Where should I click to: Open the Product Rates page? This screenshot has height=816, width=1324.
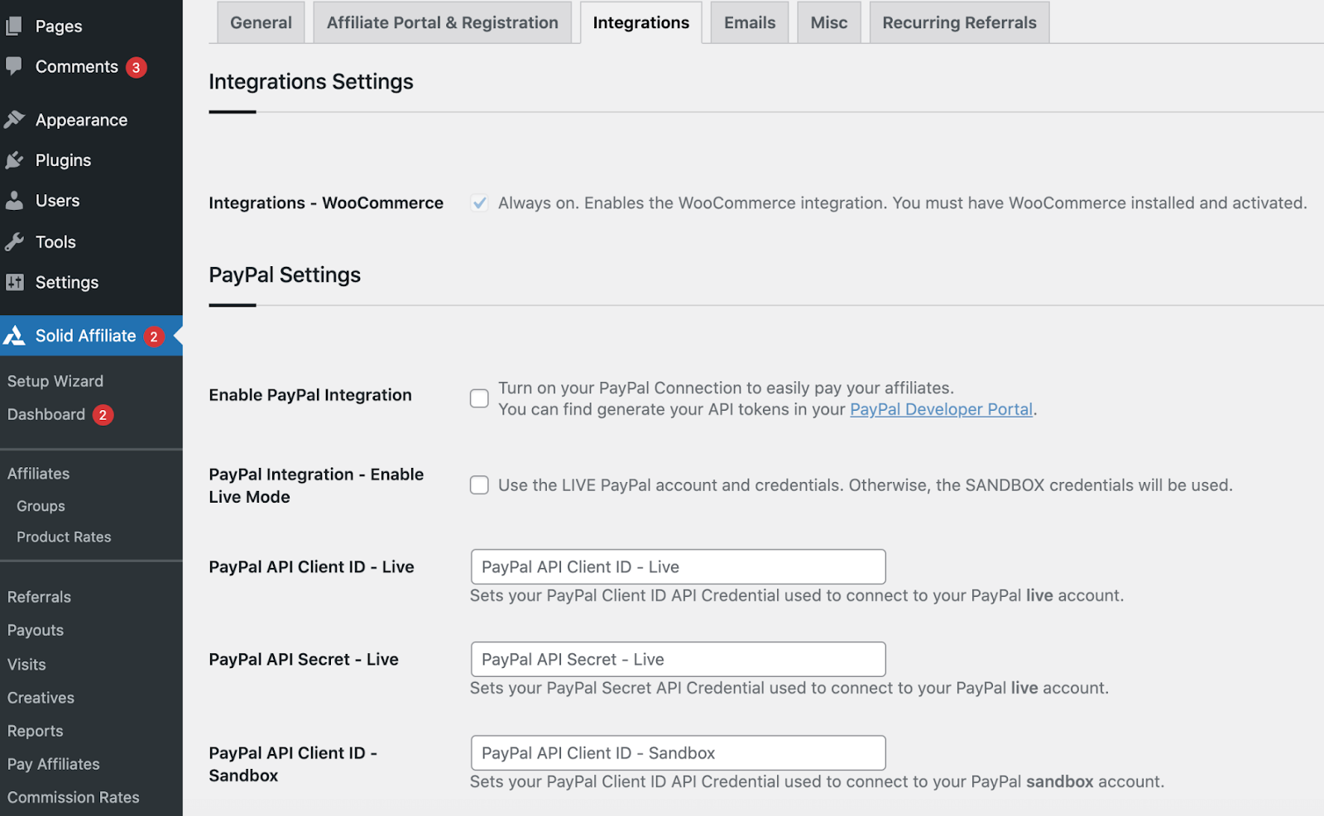tap(64, 537)
